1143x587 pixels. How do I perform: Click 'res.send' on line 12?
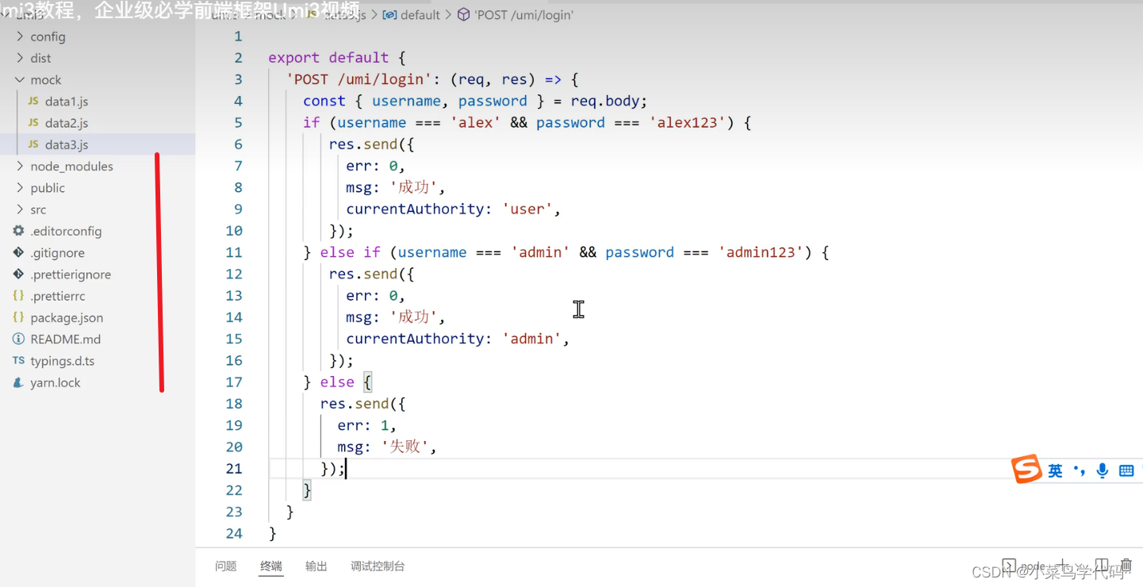[363, 274]
